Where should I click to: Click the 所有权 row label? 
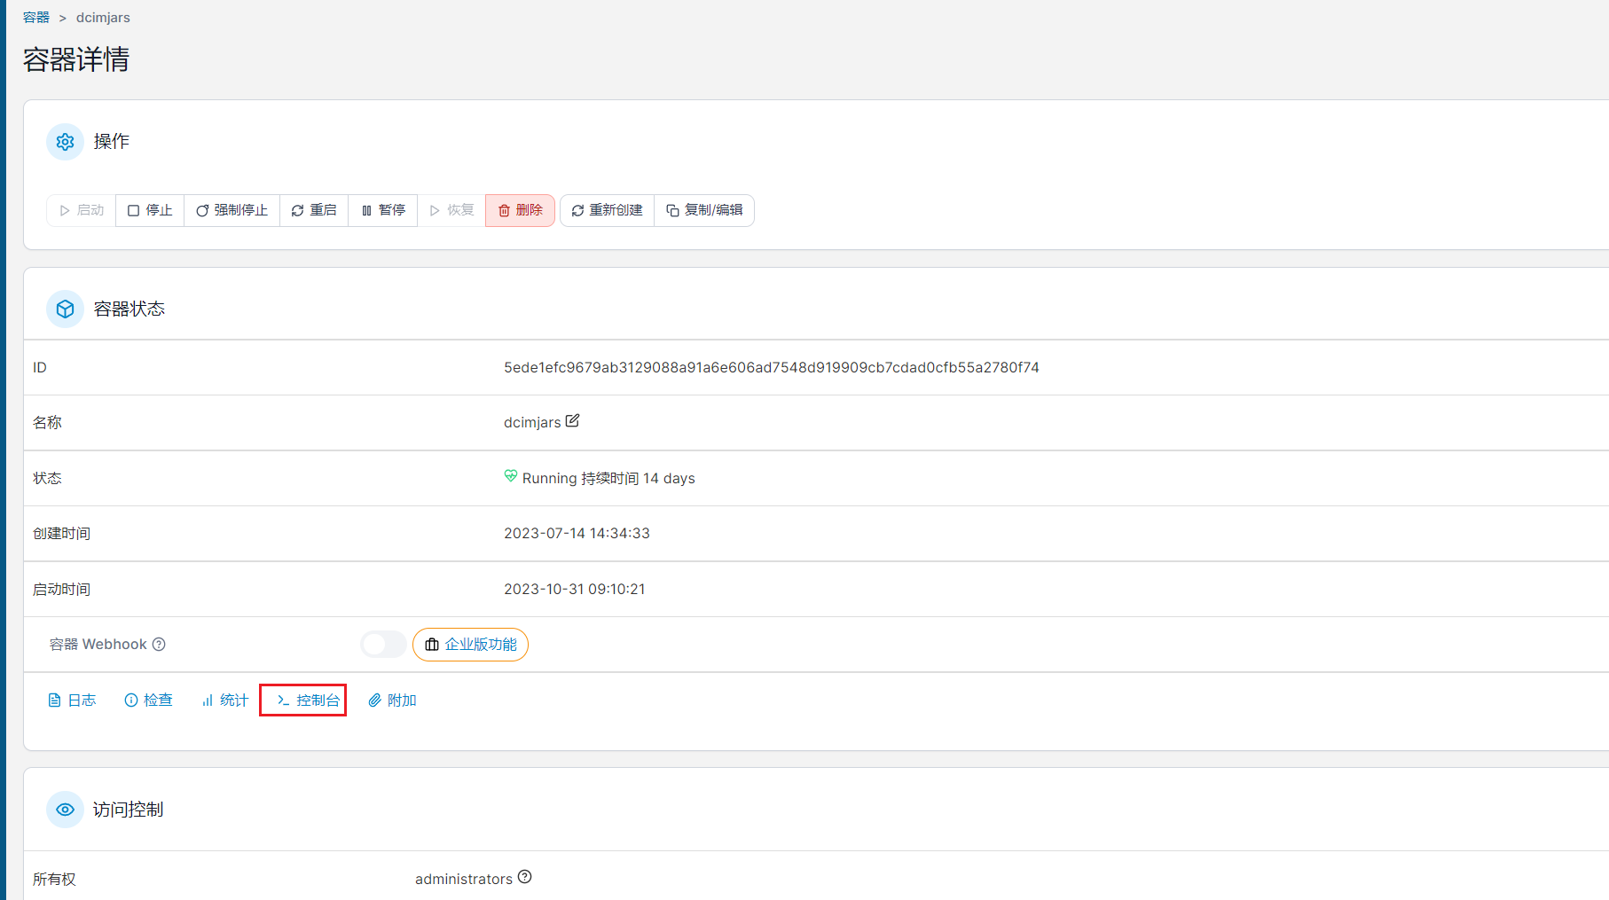[54, 880]
